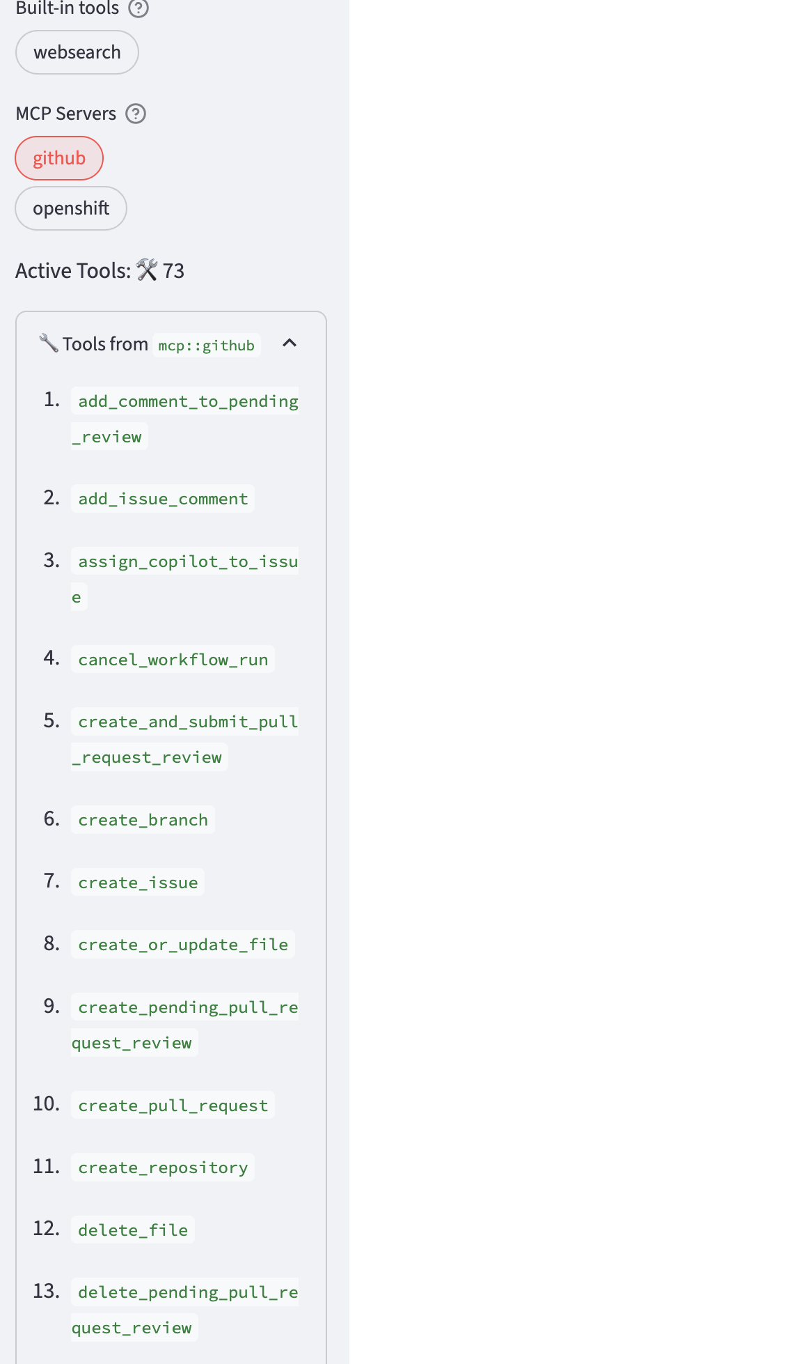Click the hammer and wrench icon near Active Tools

(147, 270)
